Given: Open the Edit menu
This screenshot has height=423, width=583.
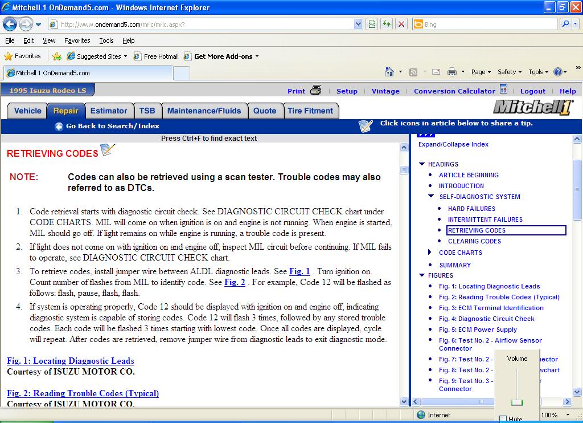Looking at the screenshot, I should (28, 40).
